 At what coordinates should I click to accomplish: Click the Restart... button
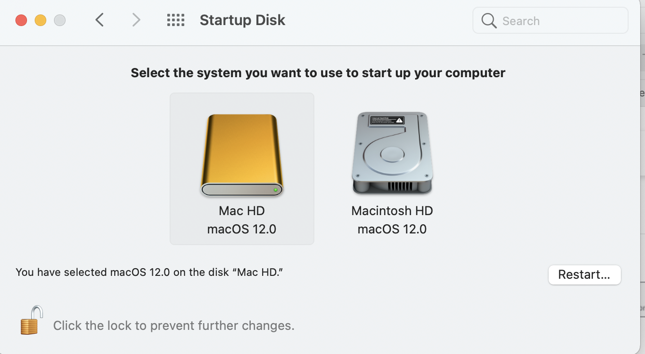(584, 275)
